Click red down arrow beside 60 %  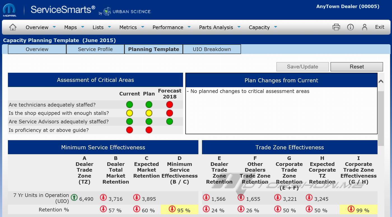(137, 209)
